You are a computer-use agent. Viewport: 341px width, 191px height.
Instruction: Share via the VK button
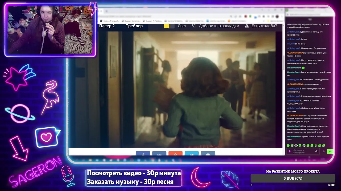tap(159, 154)
